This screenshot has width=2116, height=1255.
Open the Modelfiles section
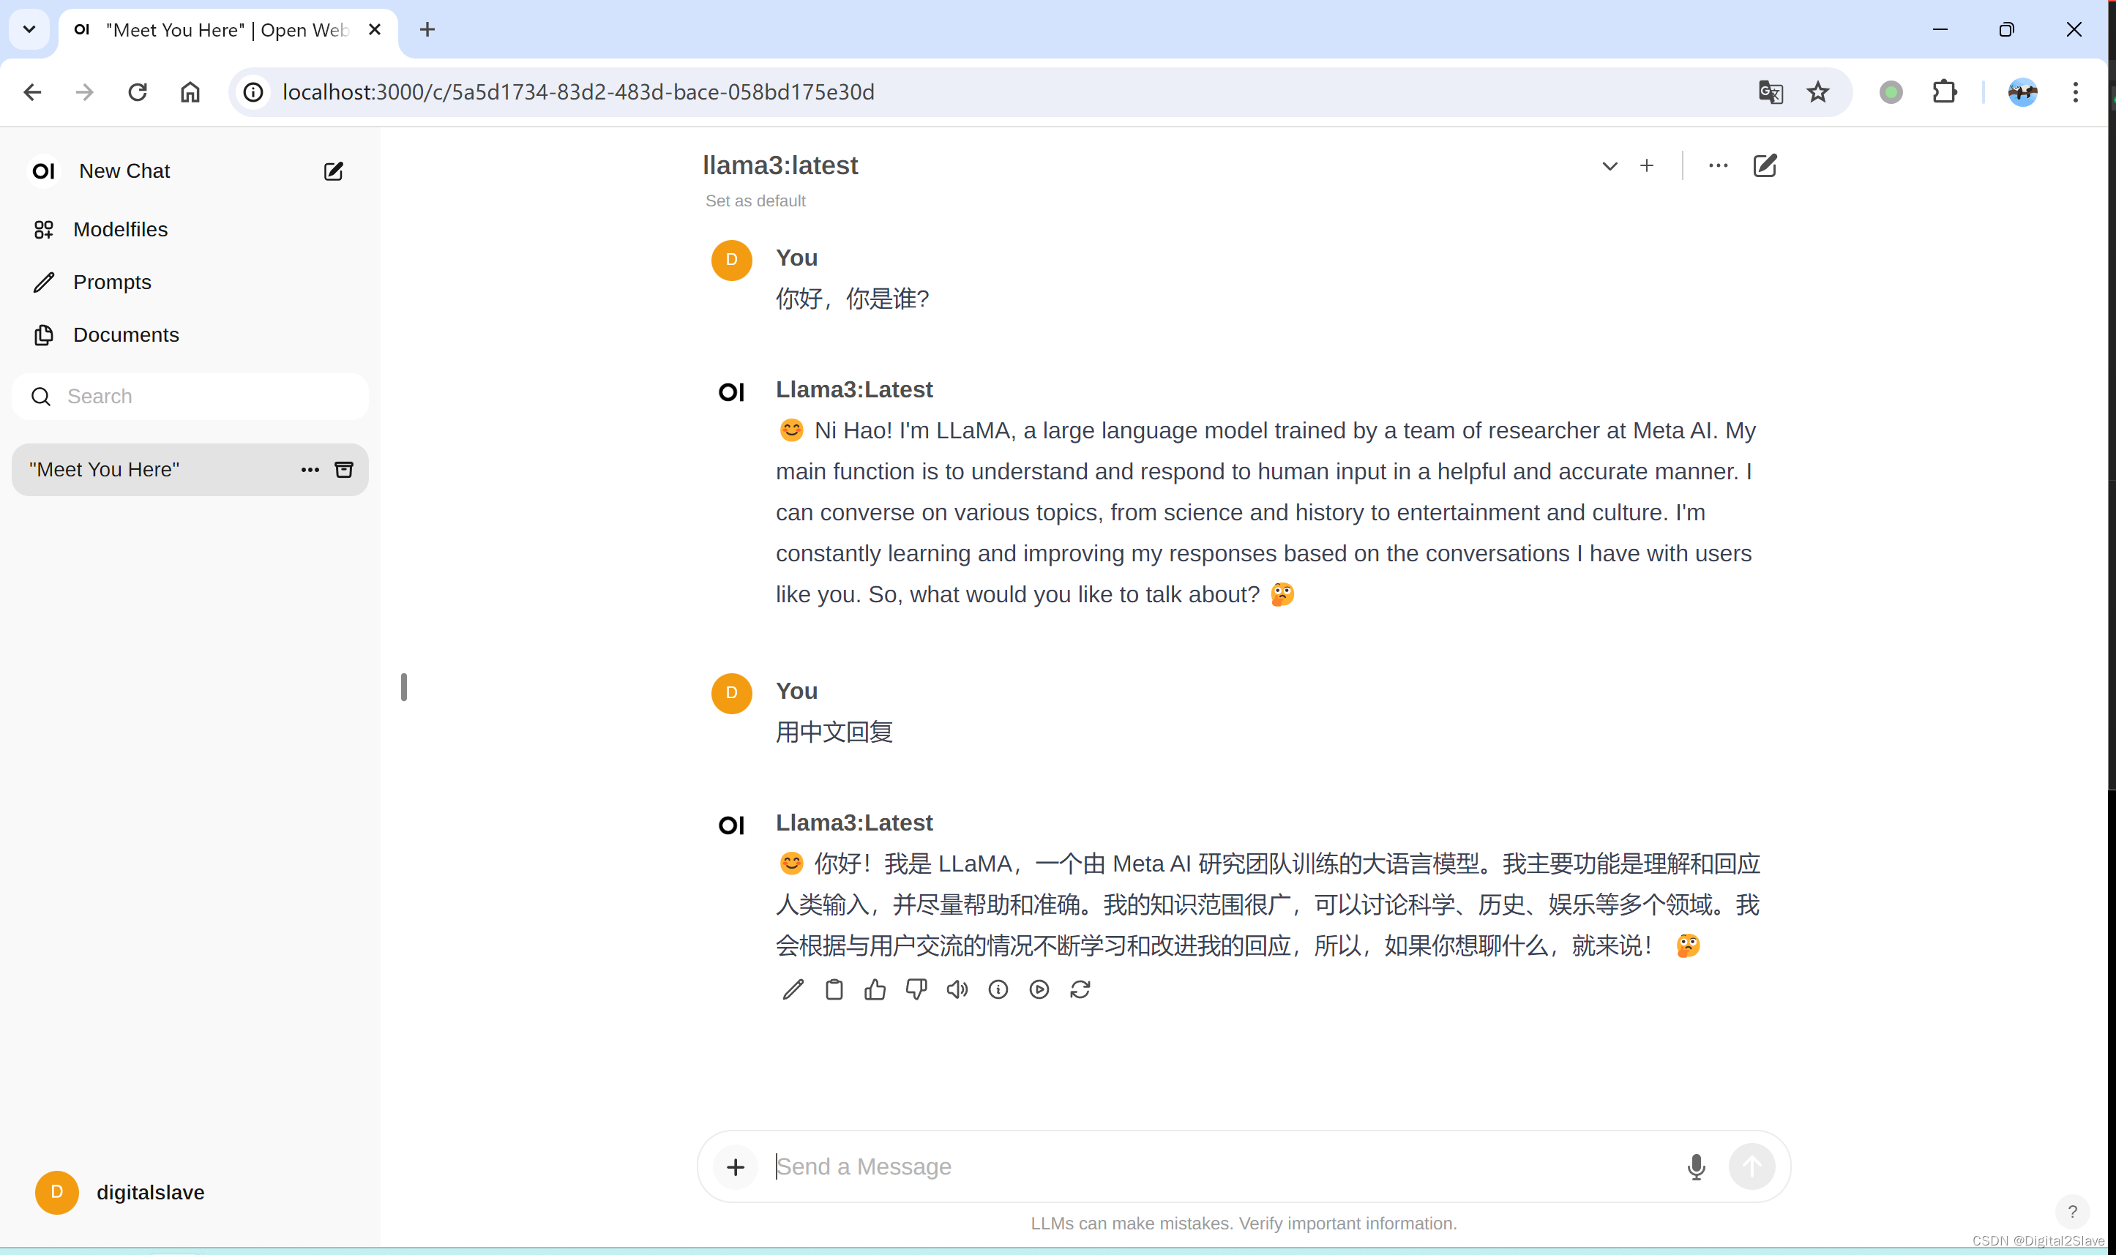[120, 229]
